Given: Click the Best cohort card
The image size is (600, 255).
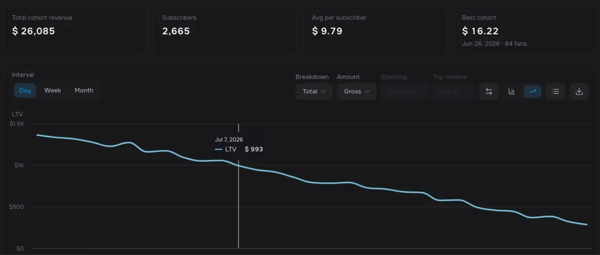Looking at the screenshot, I should coord(526,30).
